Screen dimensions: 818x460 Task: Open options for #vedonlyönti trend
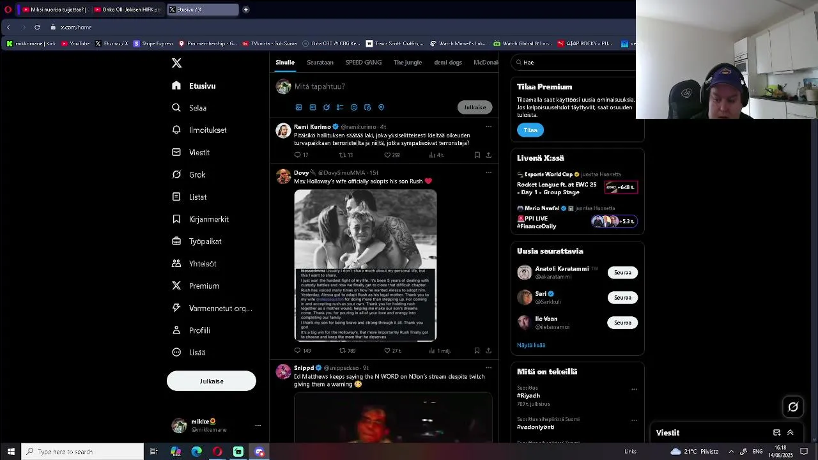(x=634, y=420)
